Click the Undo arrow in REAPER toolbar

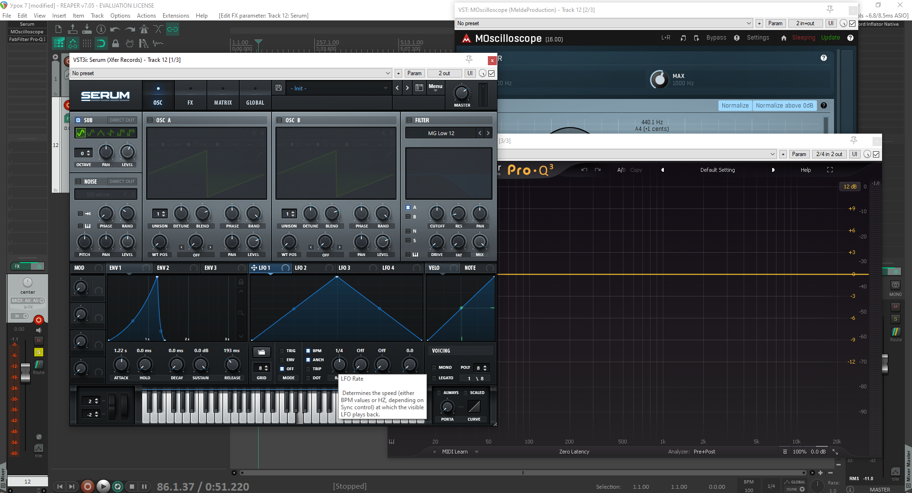(x=116, y=30)
